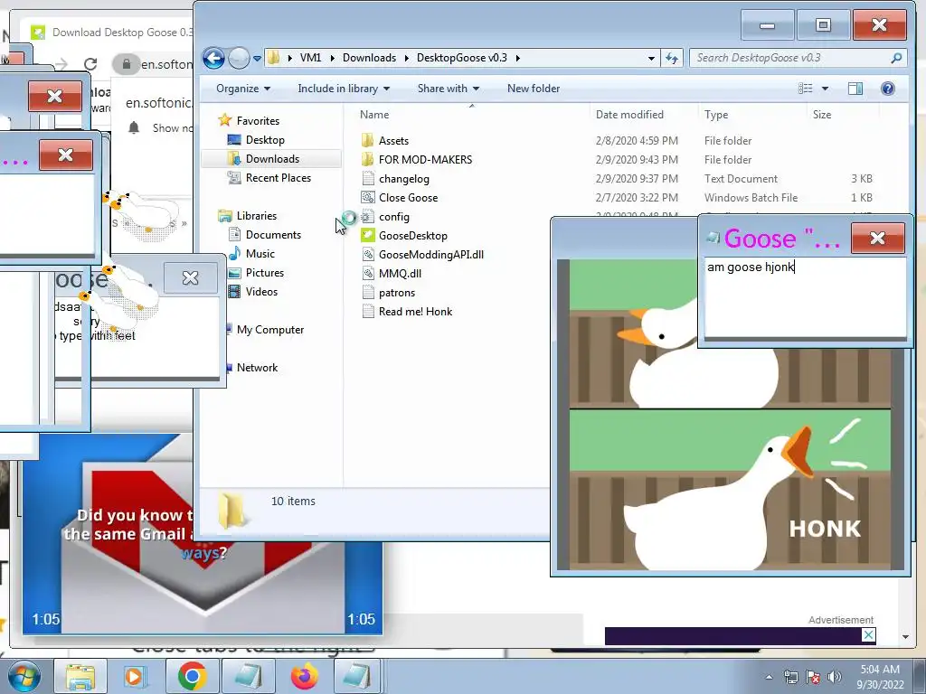The image size is (926, 694).
Task: Select GooseDesktop application icon
Action: click(367, 236)
